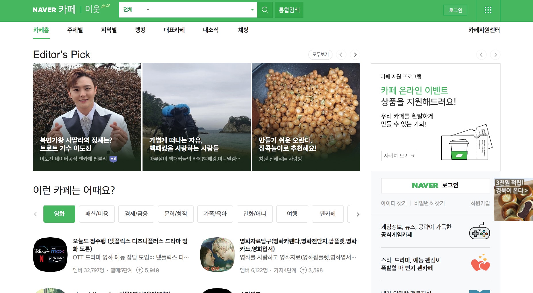Open the apps grid menu icon
Image resolution: width=533 pixels, height=293 pixels.
tap(488, 10)
